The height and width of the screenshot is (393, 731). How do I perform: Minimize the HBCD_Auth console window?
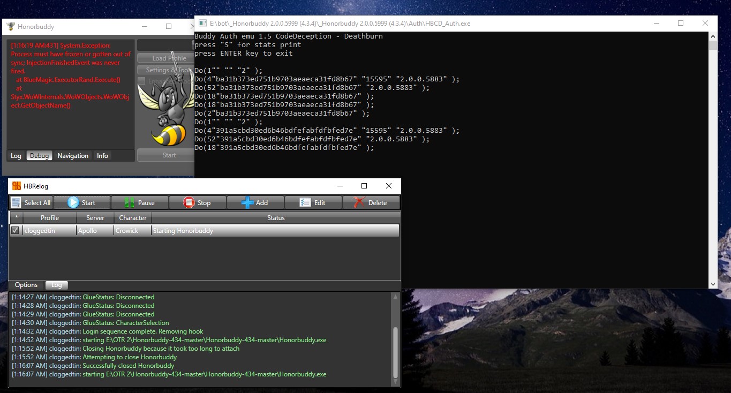656,24
